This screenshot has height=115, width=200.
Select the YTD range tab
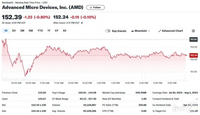click(x=40, y=31)
